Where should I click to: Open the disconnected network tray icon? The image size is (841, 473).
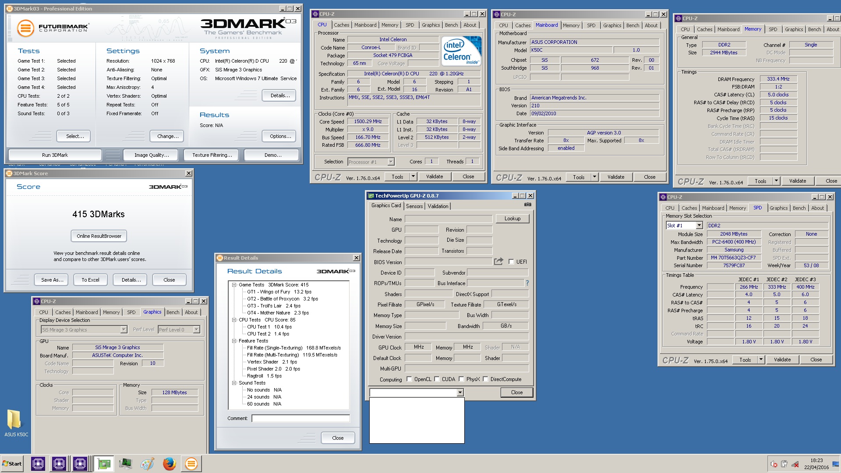(x=795, y=464)
